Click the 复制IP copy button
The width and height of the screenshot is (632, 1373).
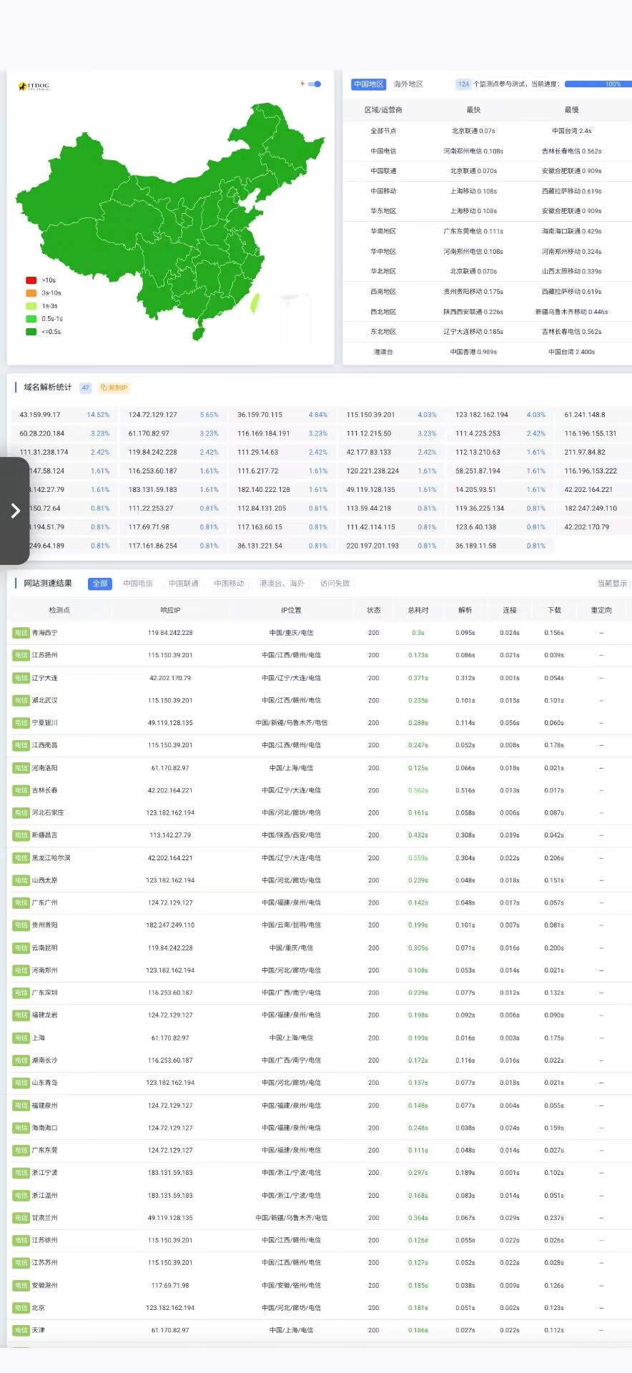(114, 388)
